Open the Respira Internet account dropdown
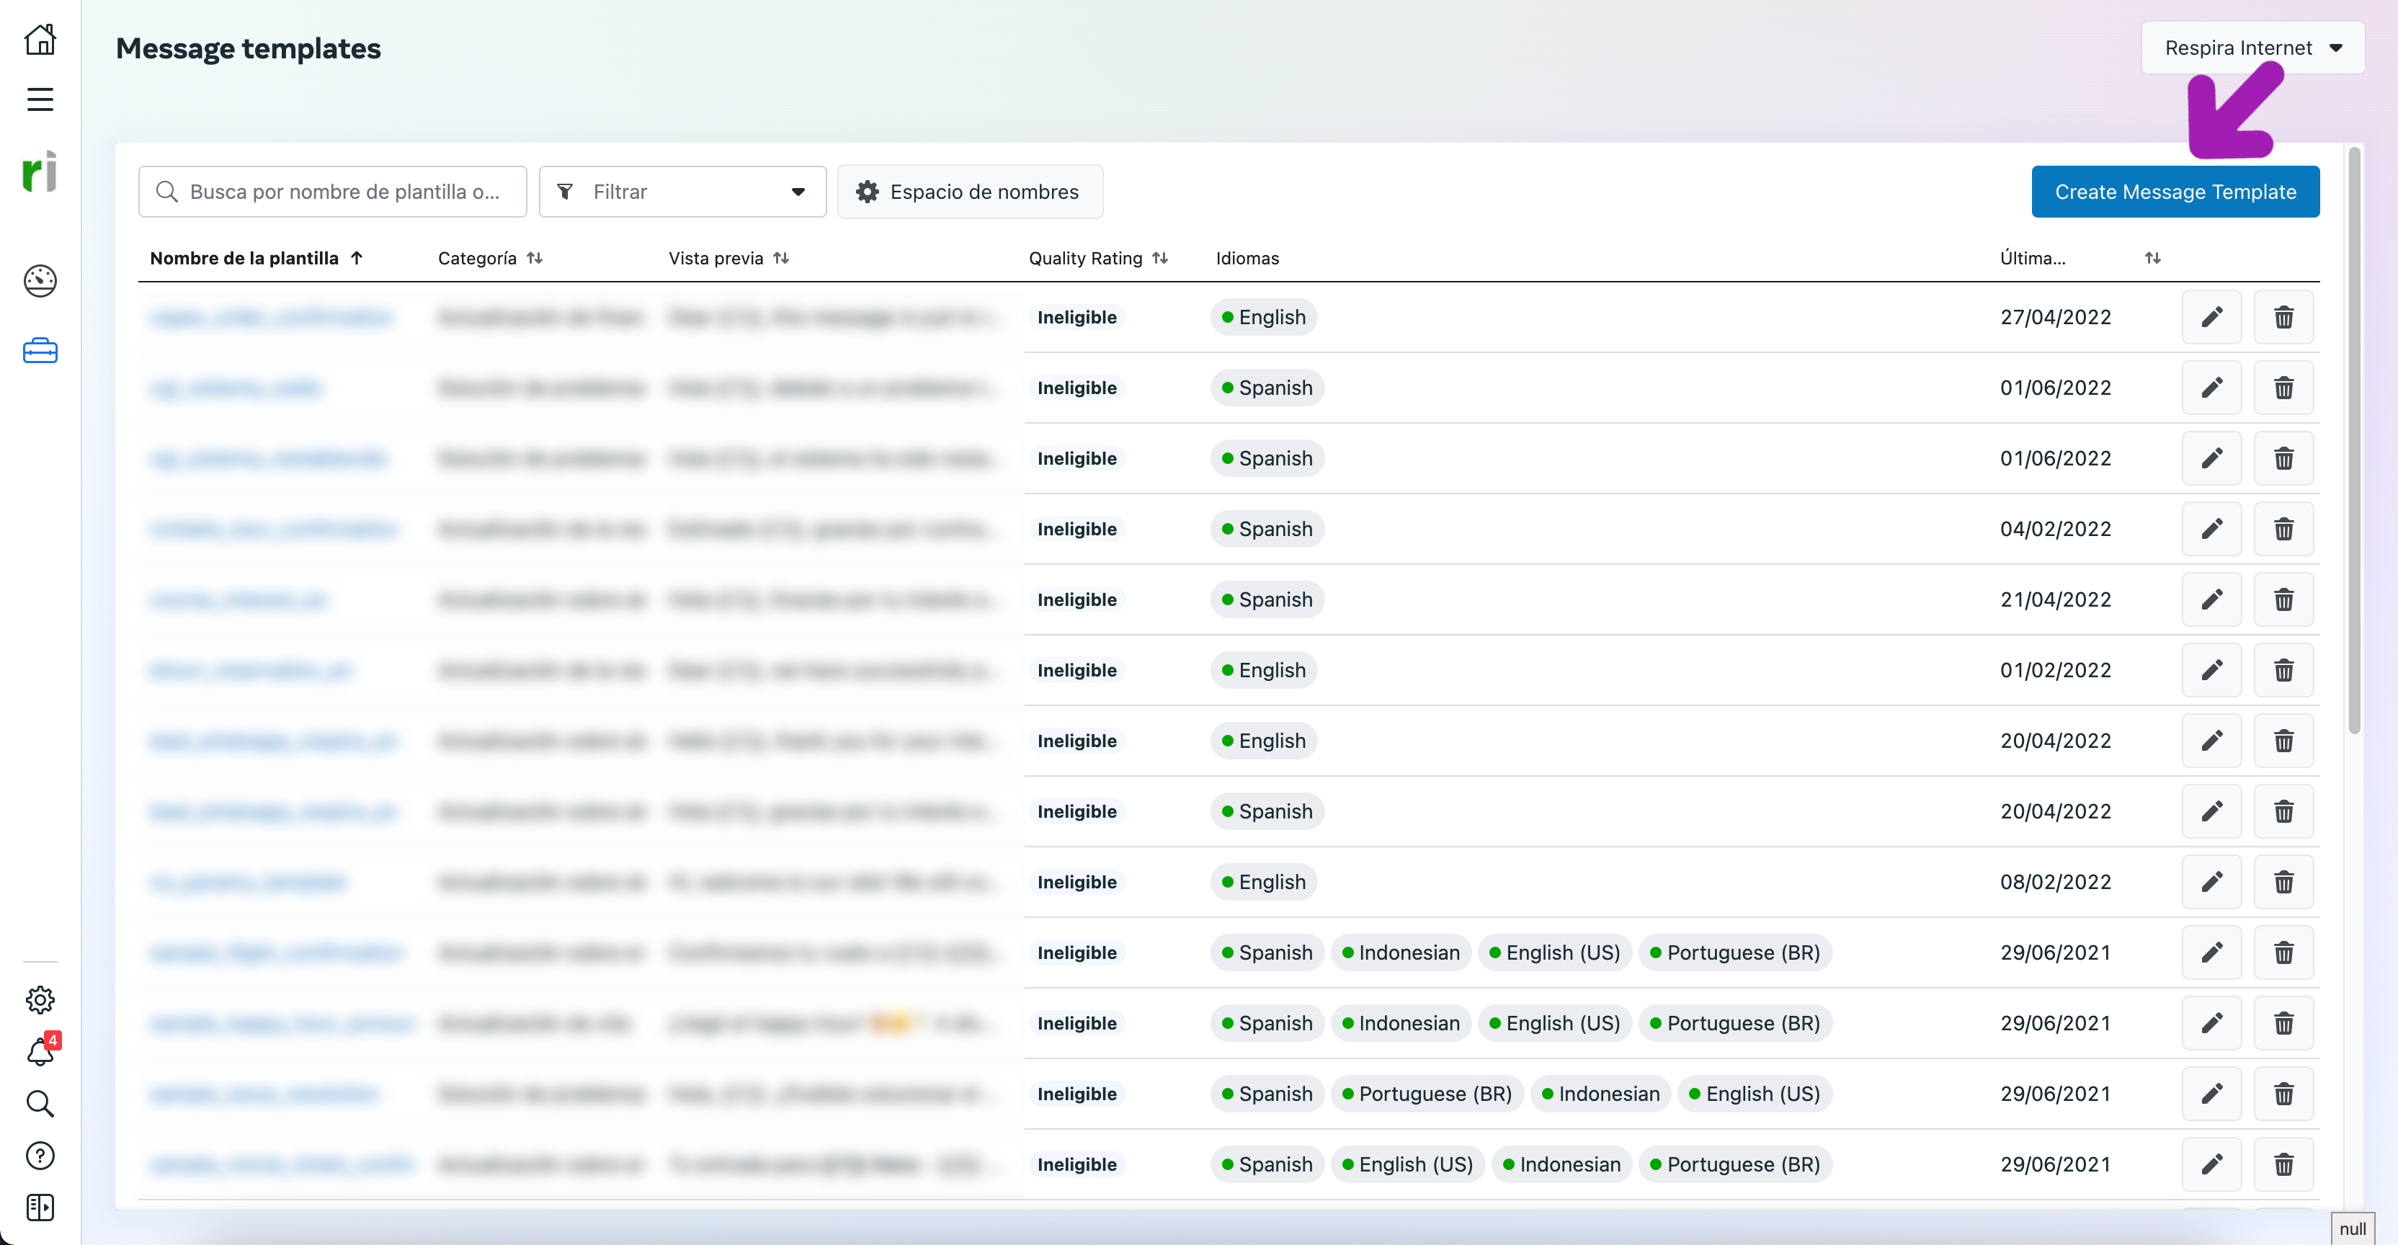 coord(2252,48)
